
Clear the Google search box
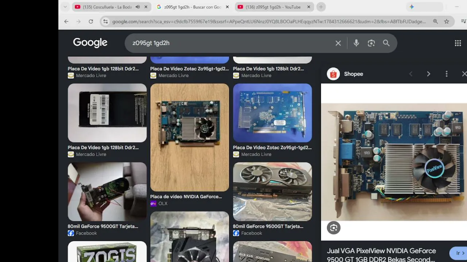pyautogui.click(x=338, y=43)
